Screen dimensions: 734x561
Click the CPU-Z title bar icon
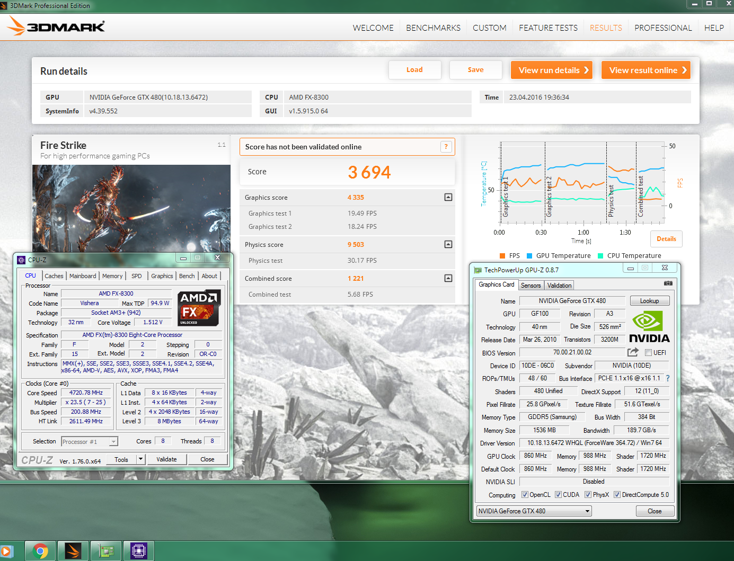(x=21, y=260)
